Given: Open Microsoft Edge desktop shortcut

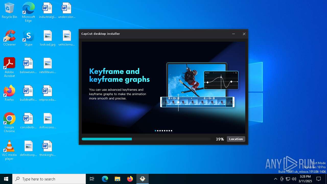Looking at the screenshot, I should click(x=28, y=12).
